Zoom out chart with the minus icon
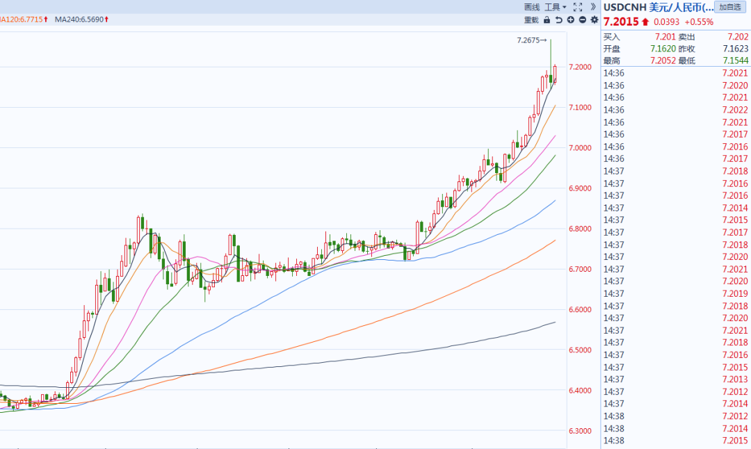 pos(583,20)
